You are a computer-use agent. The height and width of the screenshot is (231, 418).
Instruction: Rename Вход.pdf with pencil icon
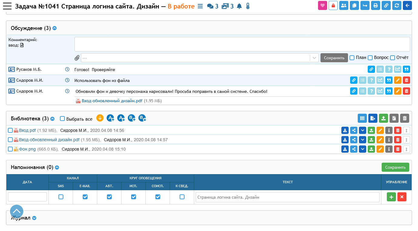380,130
